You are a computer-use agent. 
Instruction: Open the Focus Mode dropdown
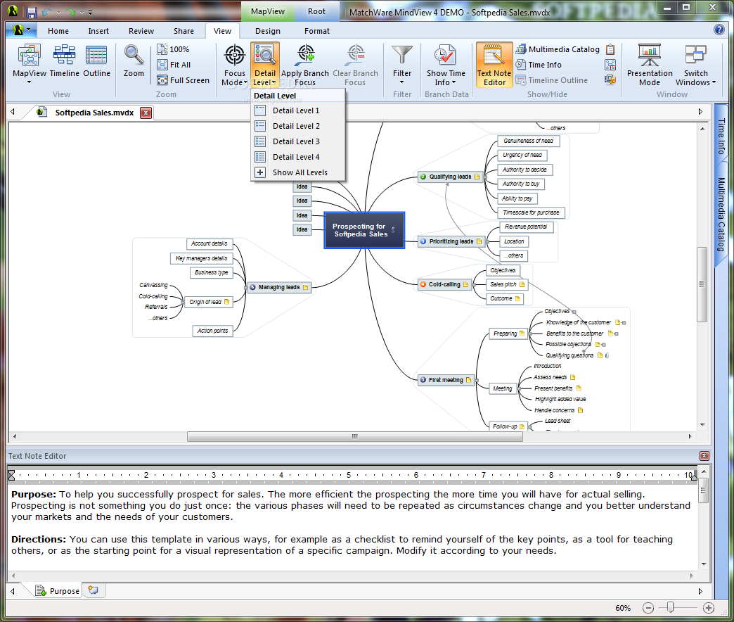pyautogui.click(x=235, y=65)
